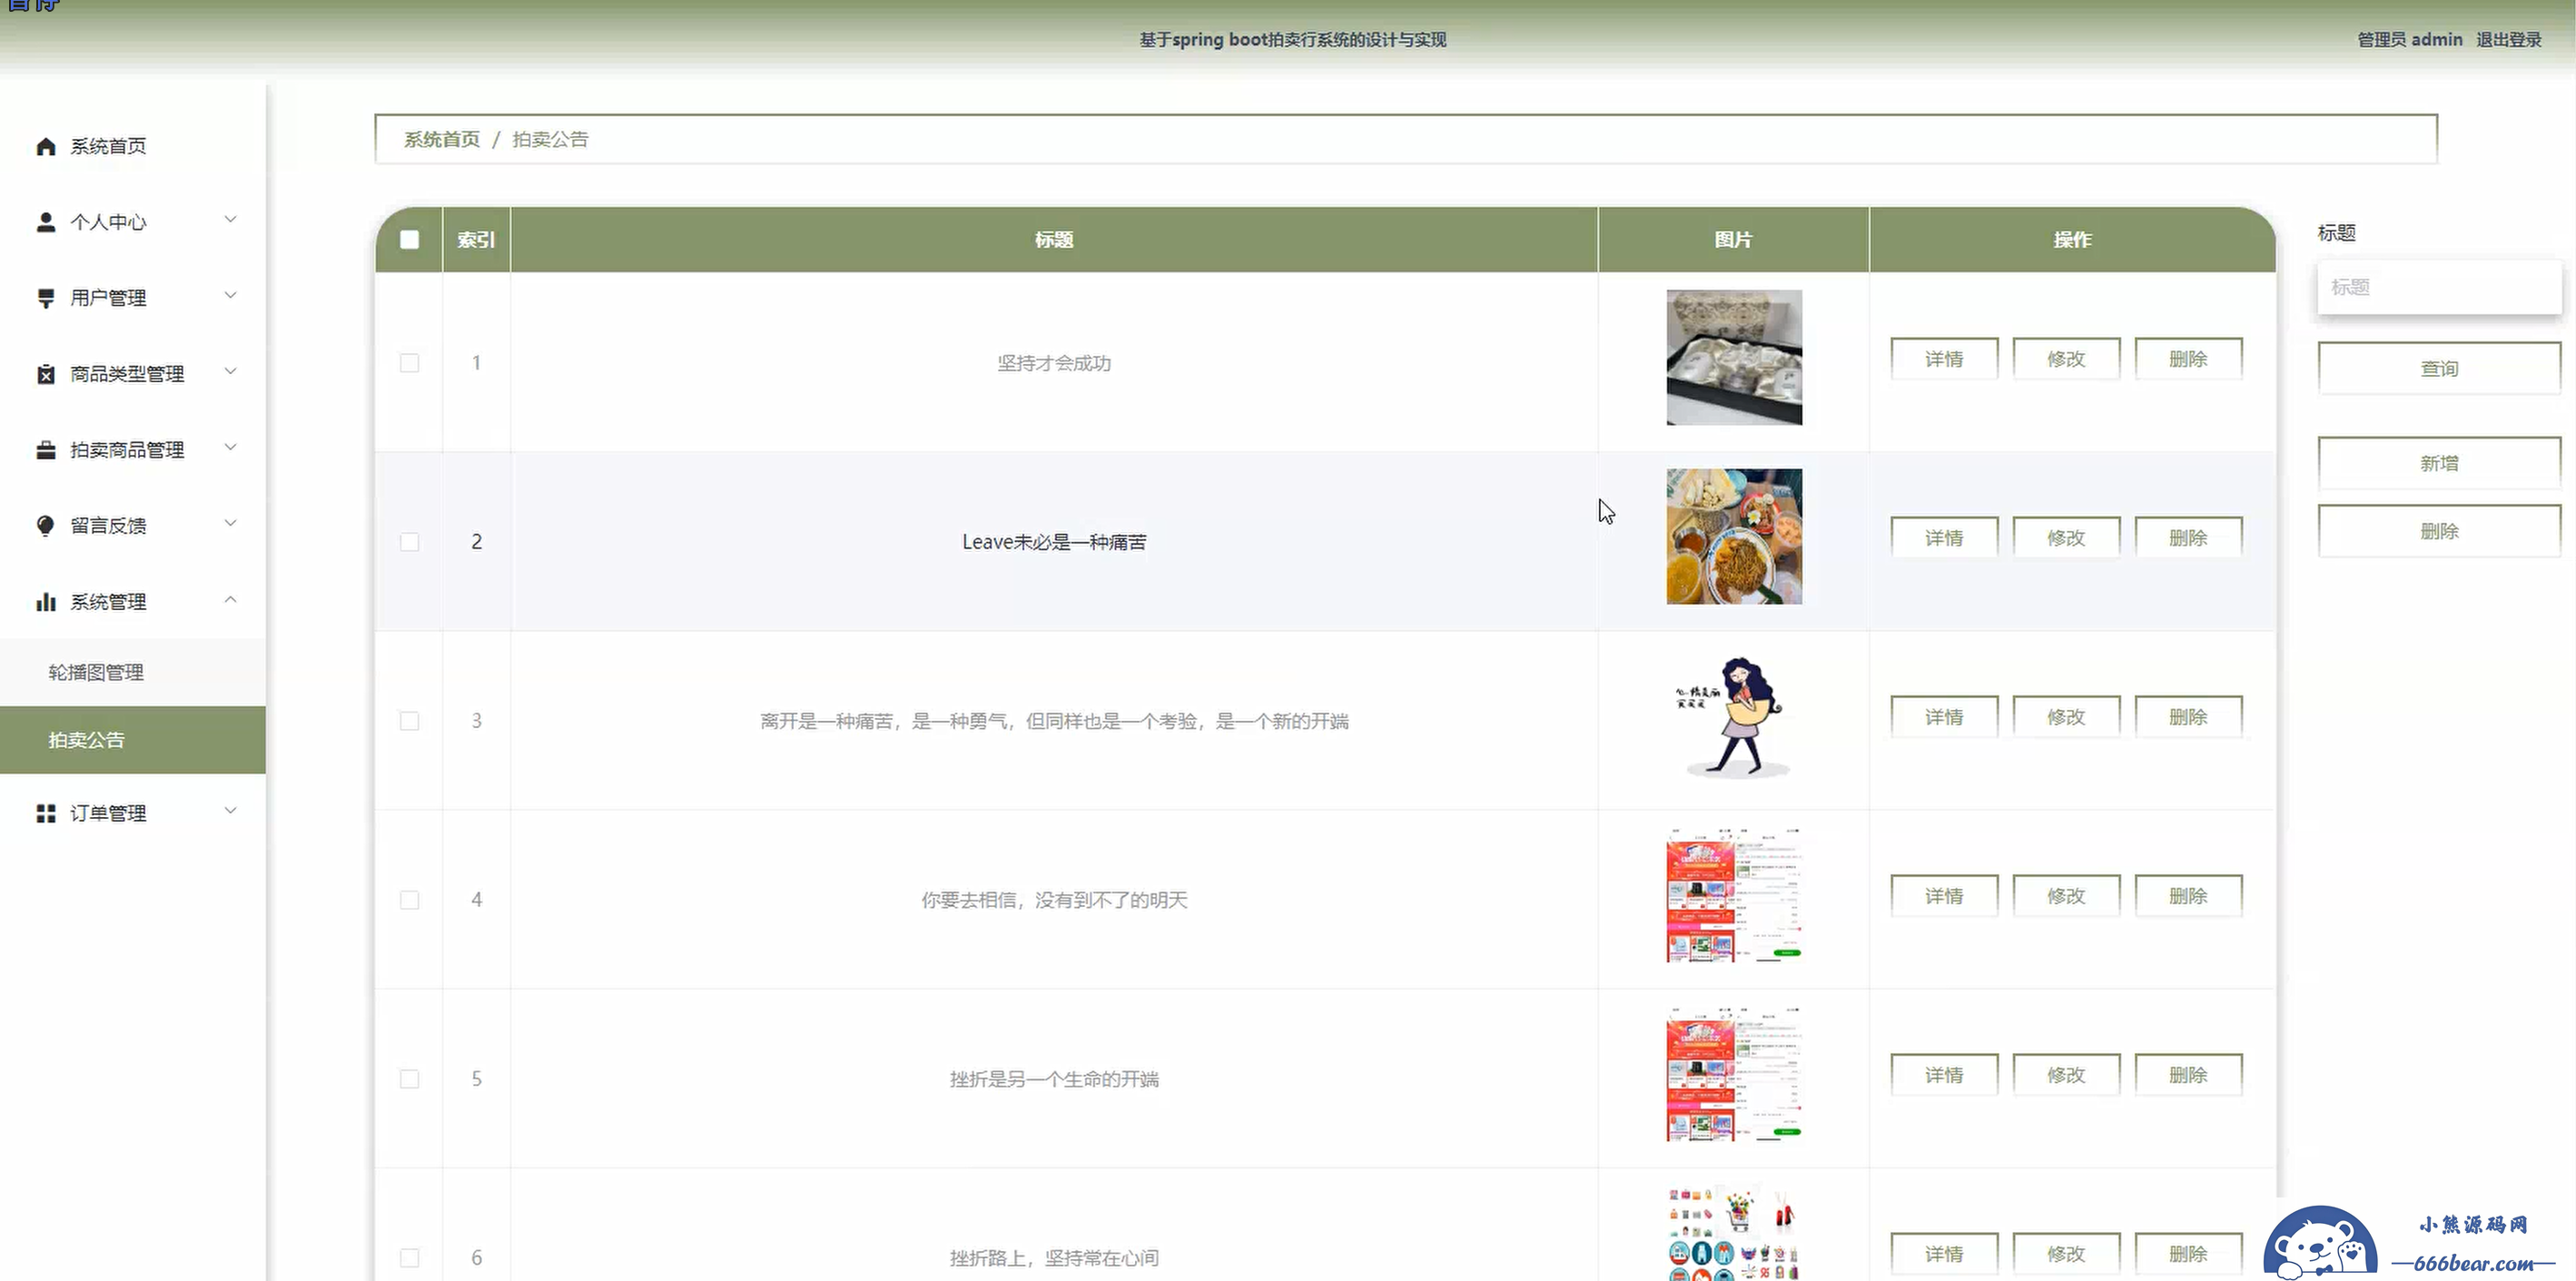Click 修改 for row 5
This screenshot has width=2576, height=1281.
(x=2066, y=1075)
